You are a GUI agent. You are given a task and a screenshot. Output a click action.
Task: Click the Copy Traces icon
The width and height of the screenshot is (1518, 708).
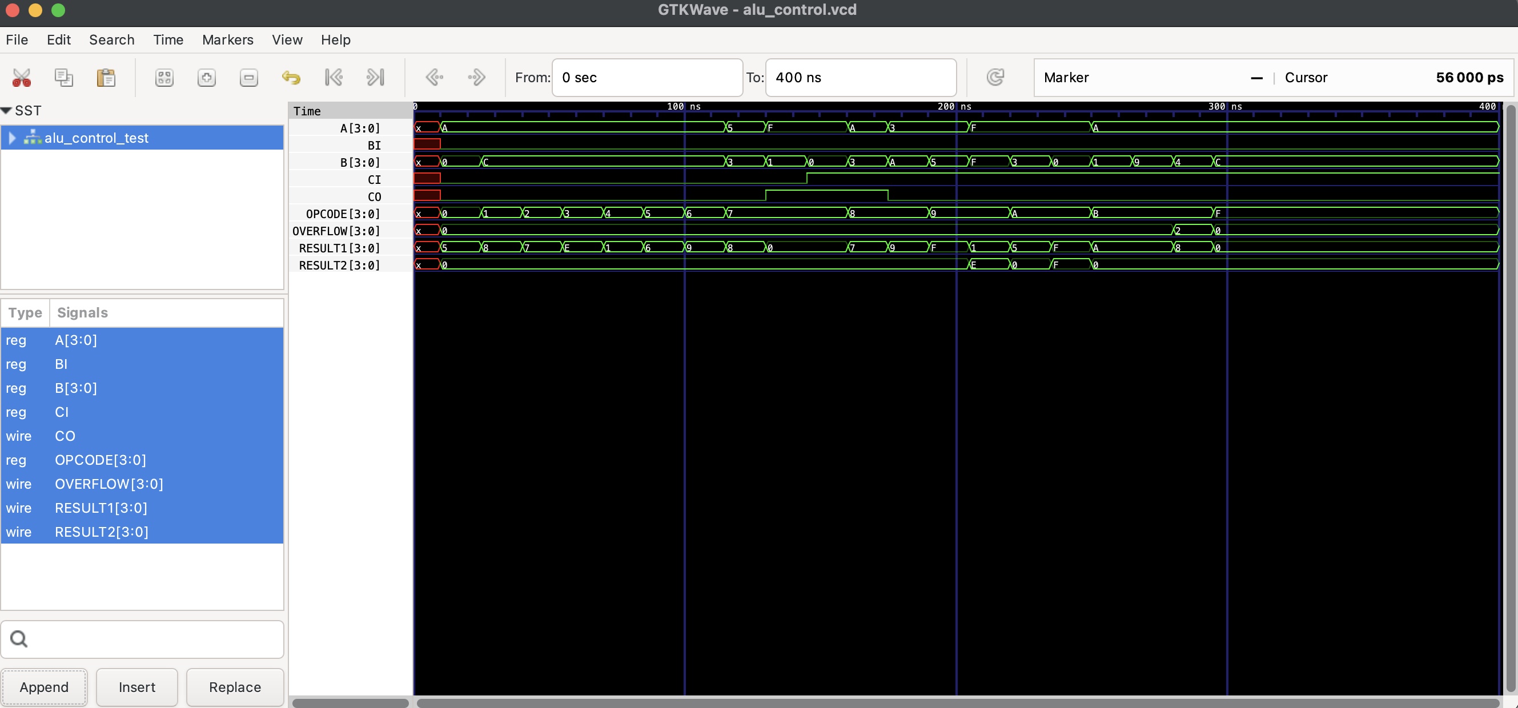tap(63, 77)
